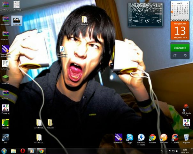
Task: Select the John Stamp MP3 file
Action: (62, 50)
